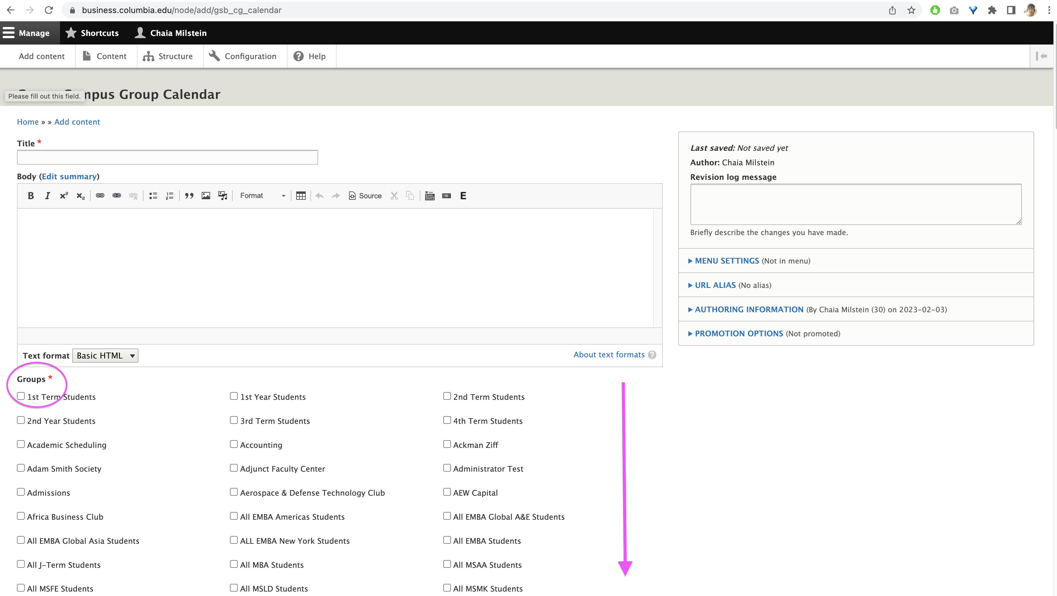Click the Insert image icon
The height and width of the screenshot is (596, 1057).
point(206,196)
